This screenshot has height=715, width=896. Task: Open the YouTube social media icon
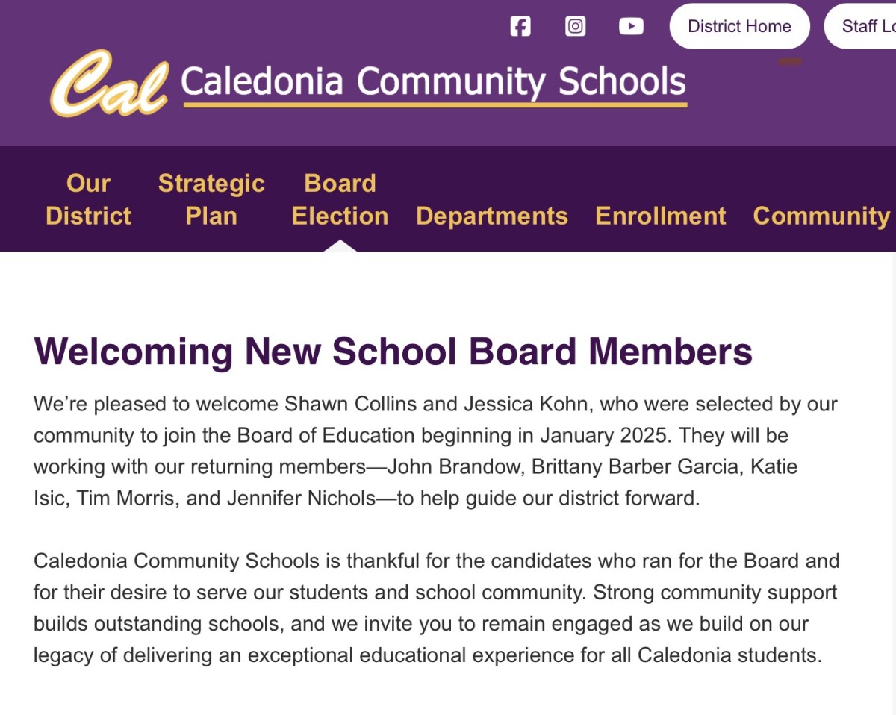point(632,26)
